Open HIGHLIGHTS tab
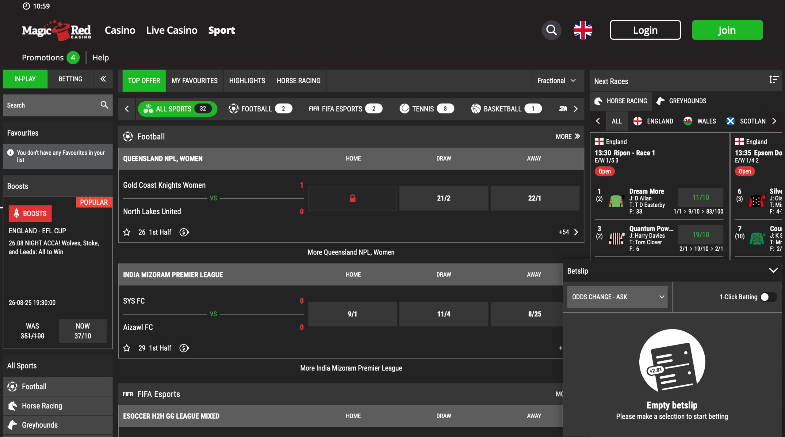This screenshot has width=785, height=437. point(247,81)
